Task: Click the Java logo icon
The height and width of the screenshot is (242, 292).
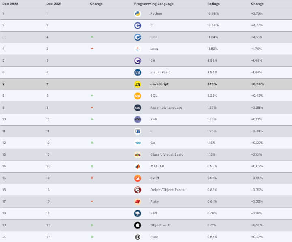Action: click(137, 49)
